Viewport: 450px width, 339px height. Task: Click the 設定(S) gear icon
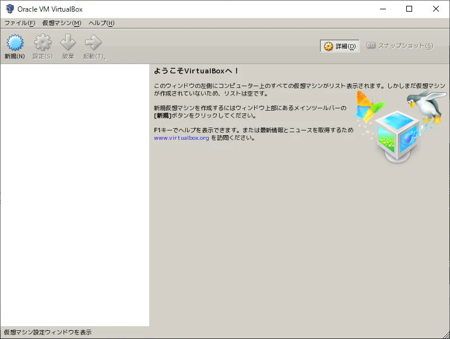[x=43, y=43]
